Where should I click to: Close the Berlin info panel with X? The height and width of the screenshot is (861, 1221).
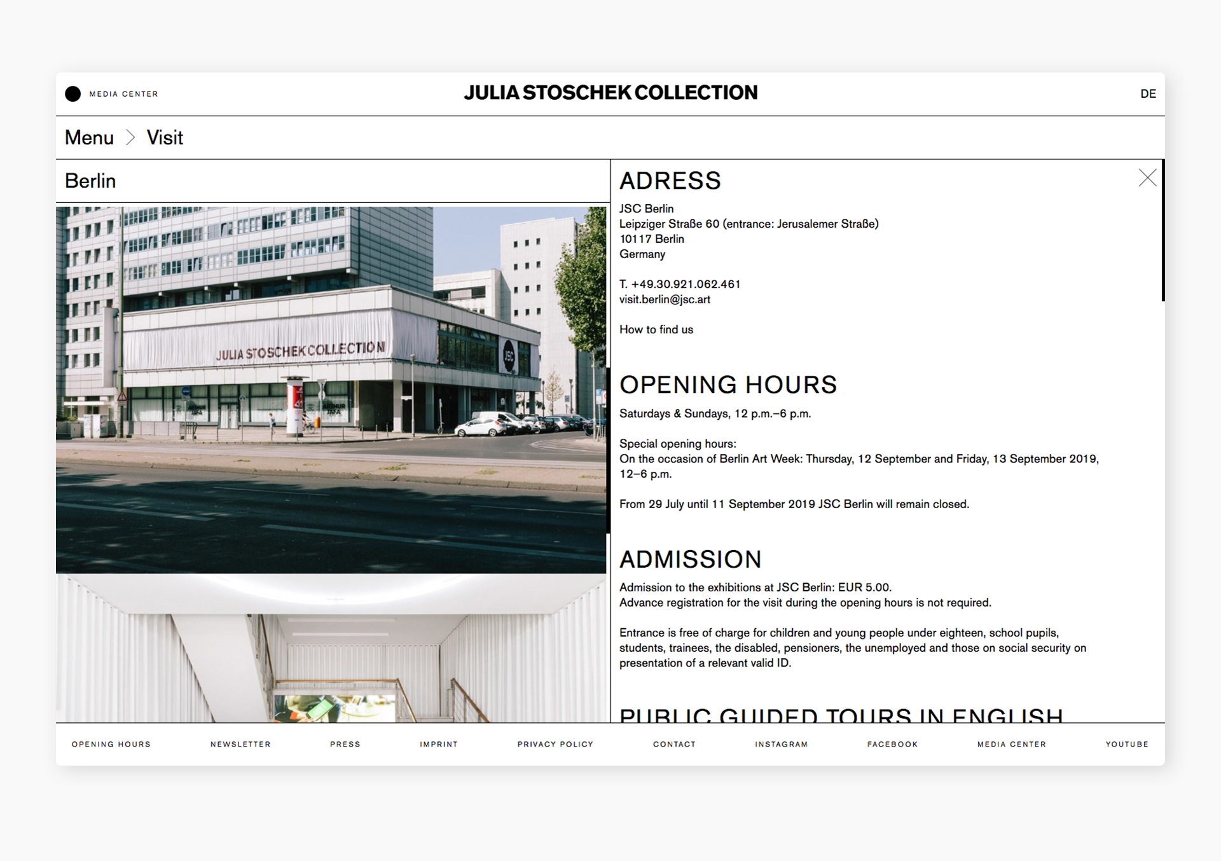tap(1147, 178)
